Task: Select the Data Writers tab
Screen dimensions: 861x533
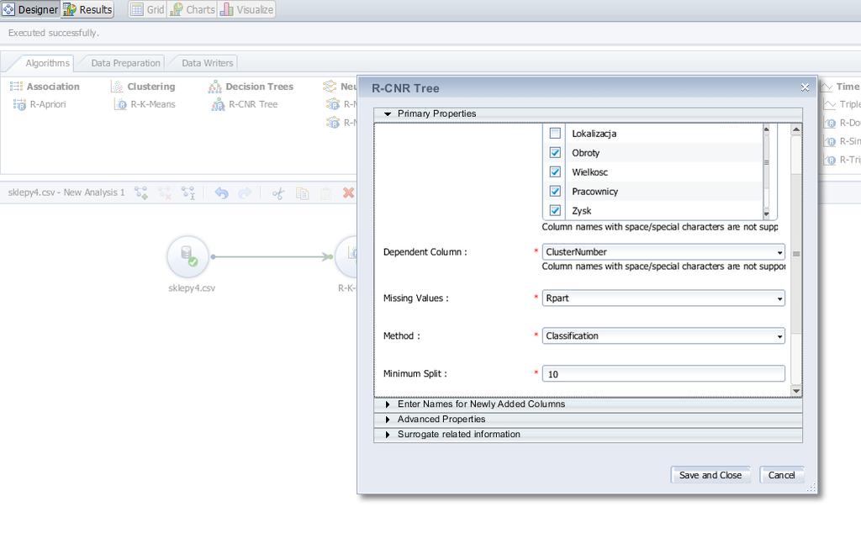Action: [x=207, y=63]
